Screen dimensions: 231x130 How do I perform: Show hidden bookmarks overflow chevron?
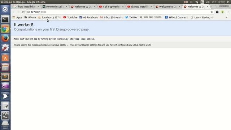(x=226, y=17)
